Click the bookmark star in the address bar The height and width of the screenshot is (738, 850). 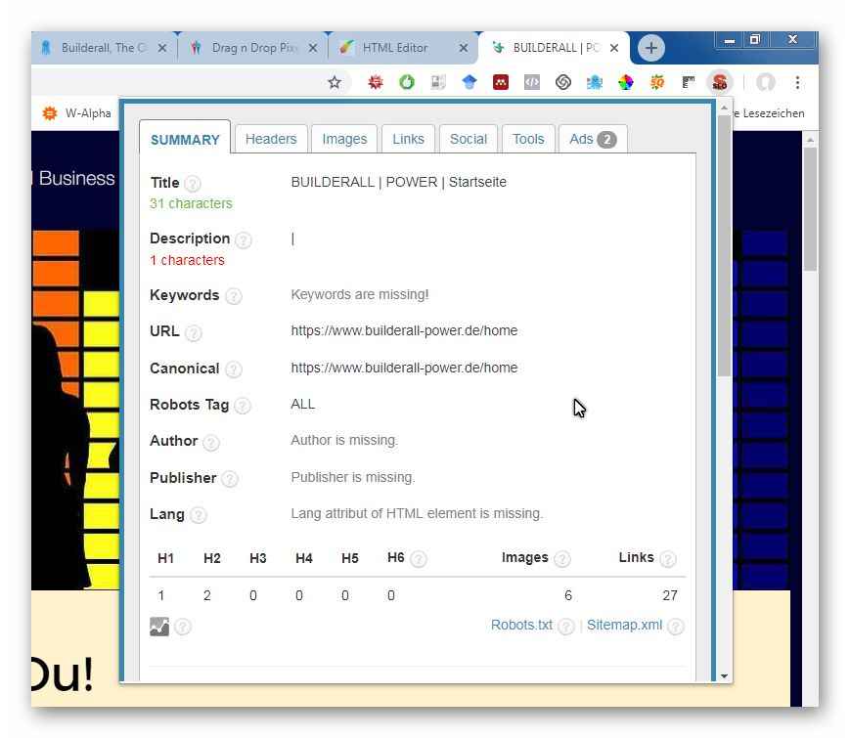(336, 82)
